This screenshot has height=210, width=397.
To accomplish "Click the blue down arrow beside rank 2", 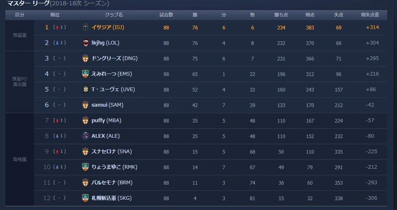I will (x=57, y=43).
